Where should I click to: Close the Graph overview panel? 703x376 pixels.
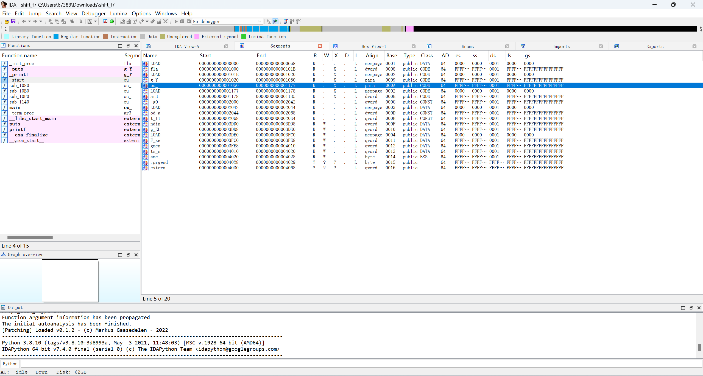136,255
